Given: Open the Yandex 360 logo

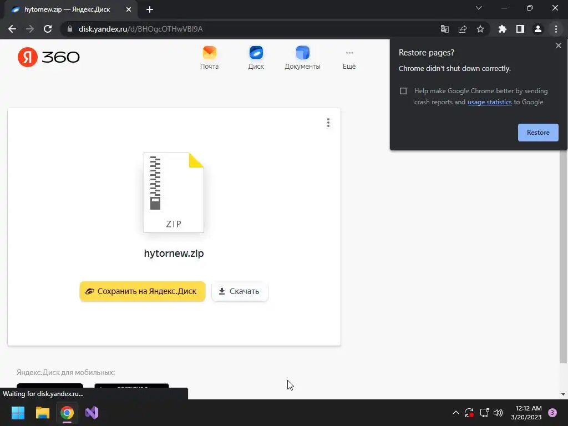Looking at the screenshot, I should coord(49,57).
